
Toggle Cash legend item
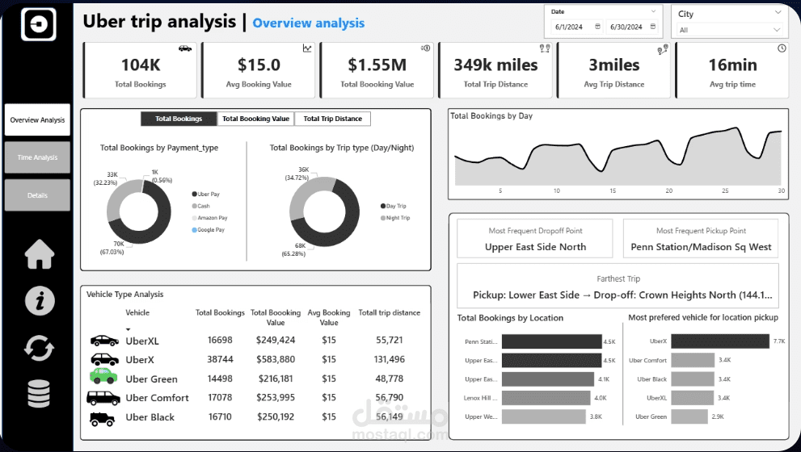[200, 206]
